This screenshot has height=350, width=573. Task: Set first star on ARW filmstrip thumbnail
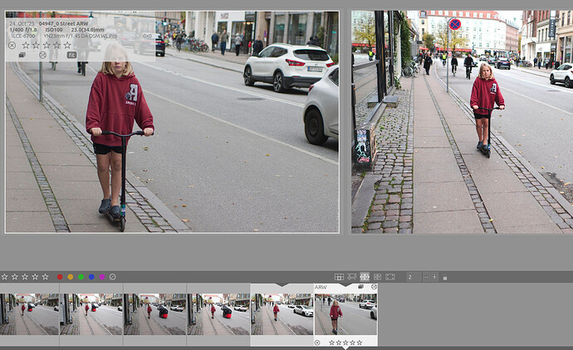coord(331,343)
